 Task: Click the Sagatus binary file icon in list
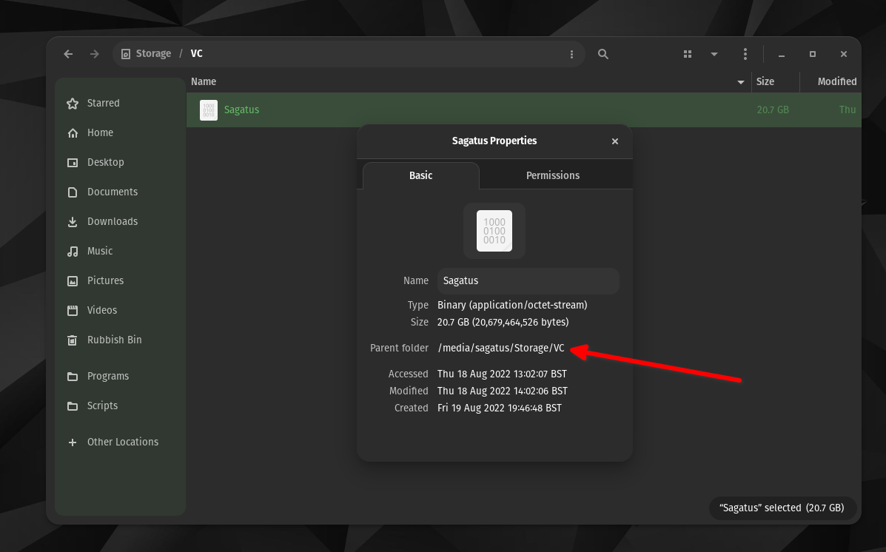coord(209,110)
